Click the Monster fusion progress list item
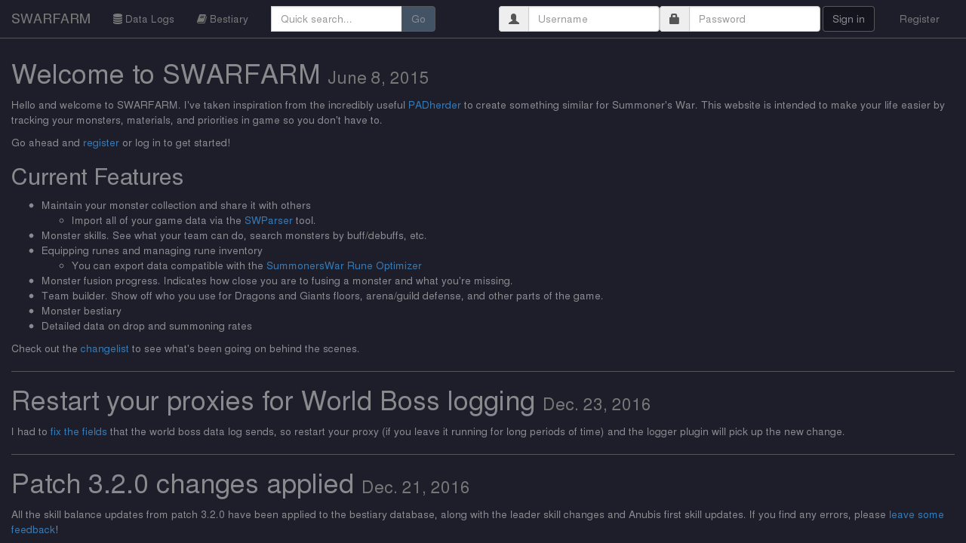The width and height of the screenshot is (966, 543). click(277, 281)
